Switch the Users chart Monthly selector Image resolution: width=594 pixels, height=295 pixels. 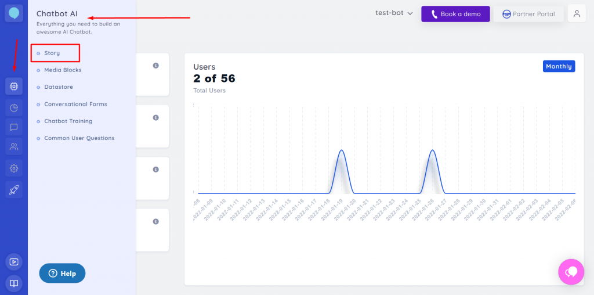pos(559,66)
